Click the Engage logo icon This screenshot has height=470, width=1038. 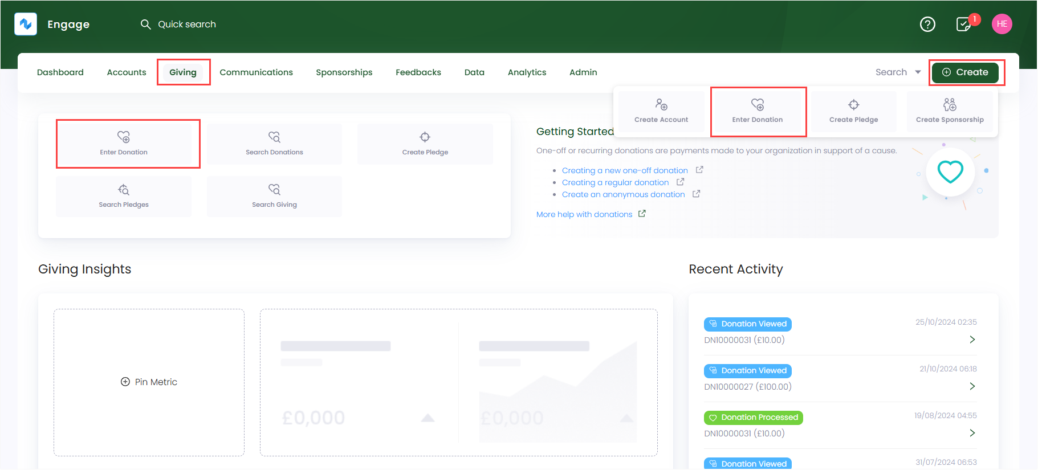point(26,24)
